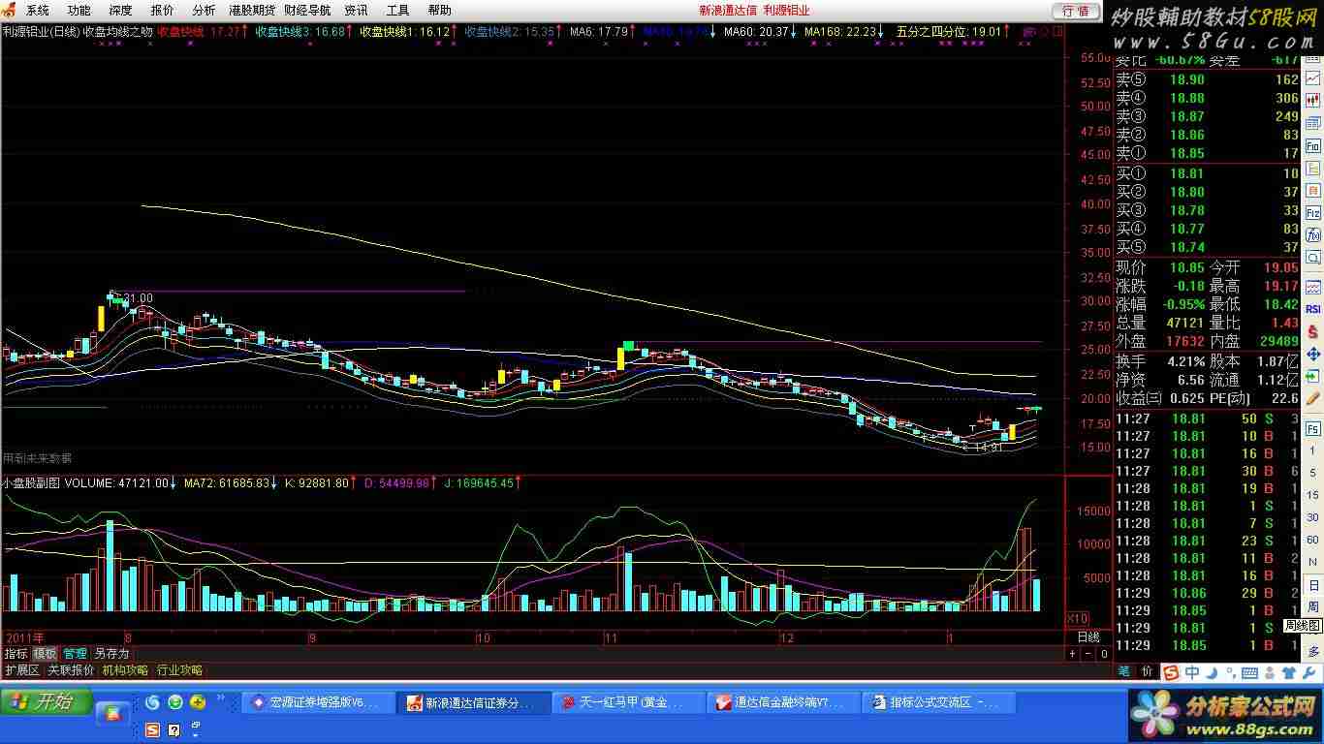Click the pencil drawing tool icon
The height and width of the screenshot is (744, 1324).
(1313, 396)
